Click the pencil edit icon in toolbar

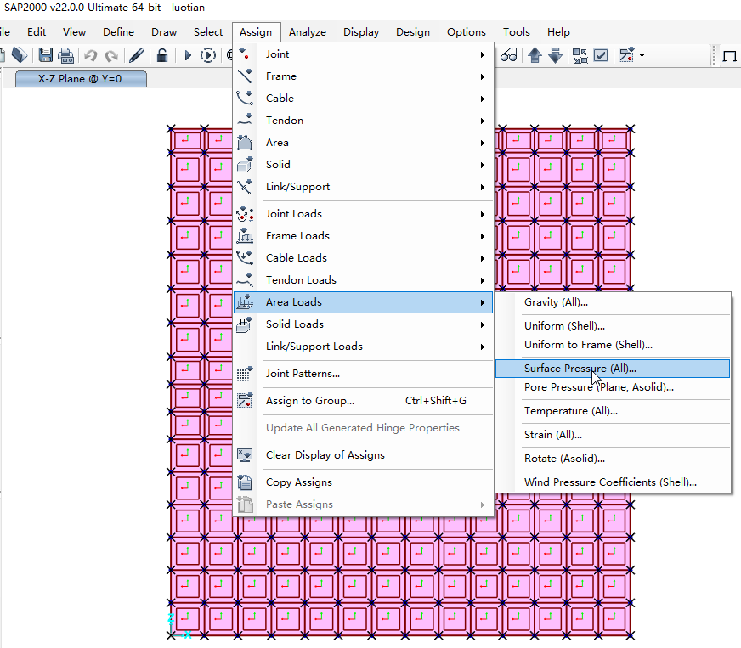136,55
